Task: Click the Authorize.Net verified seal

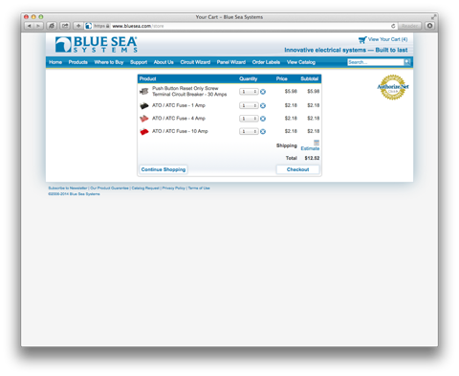Action: coord(393,87)
